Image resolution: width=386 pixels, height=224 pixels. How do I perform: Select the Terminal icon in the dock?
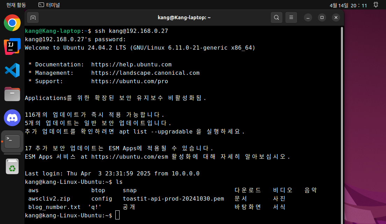click(12, 142)
